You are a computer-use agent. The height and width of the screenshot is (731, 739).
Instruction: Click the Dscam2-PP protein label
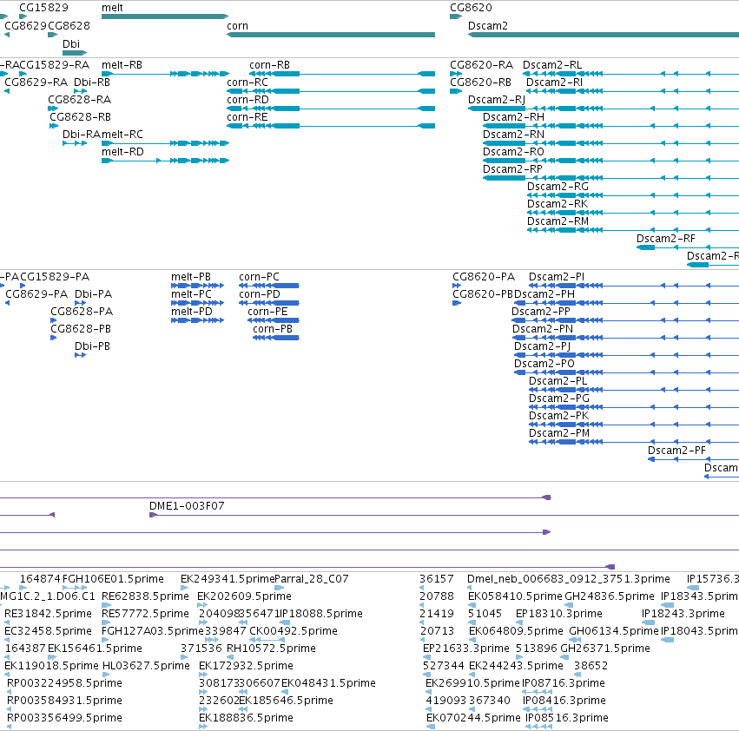[x=541, y=312]
